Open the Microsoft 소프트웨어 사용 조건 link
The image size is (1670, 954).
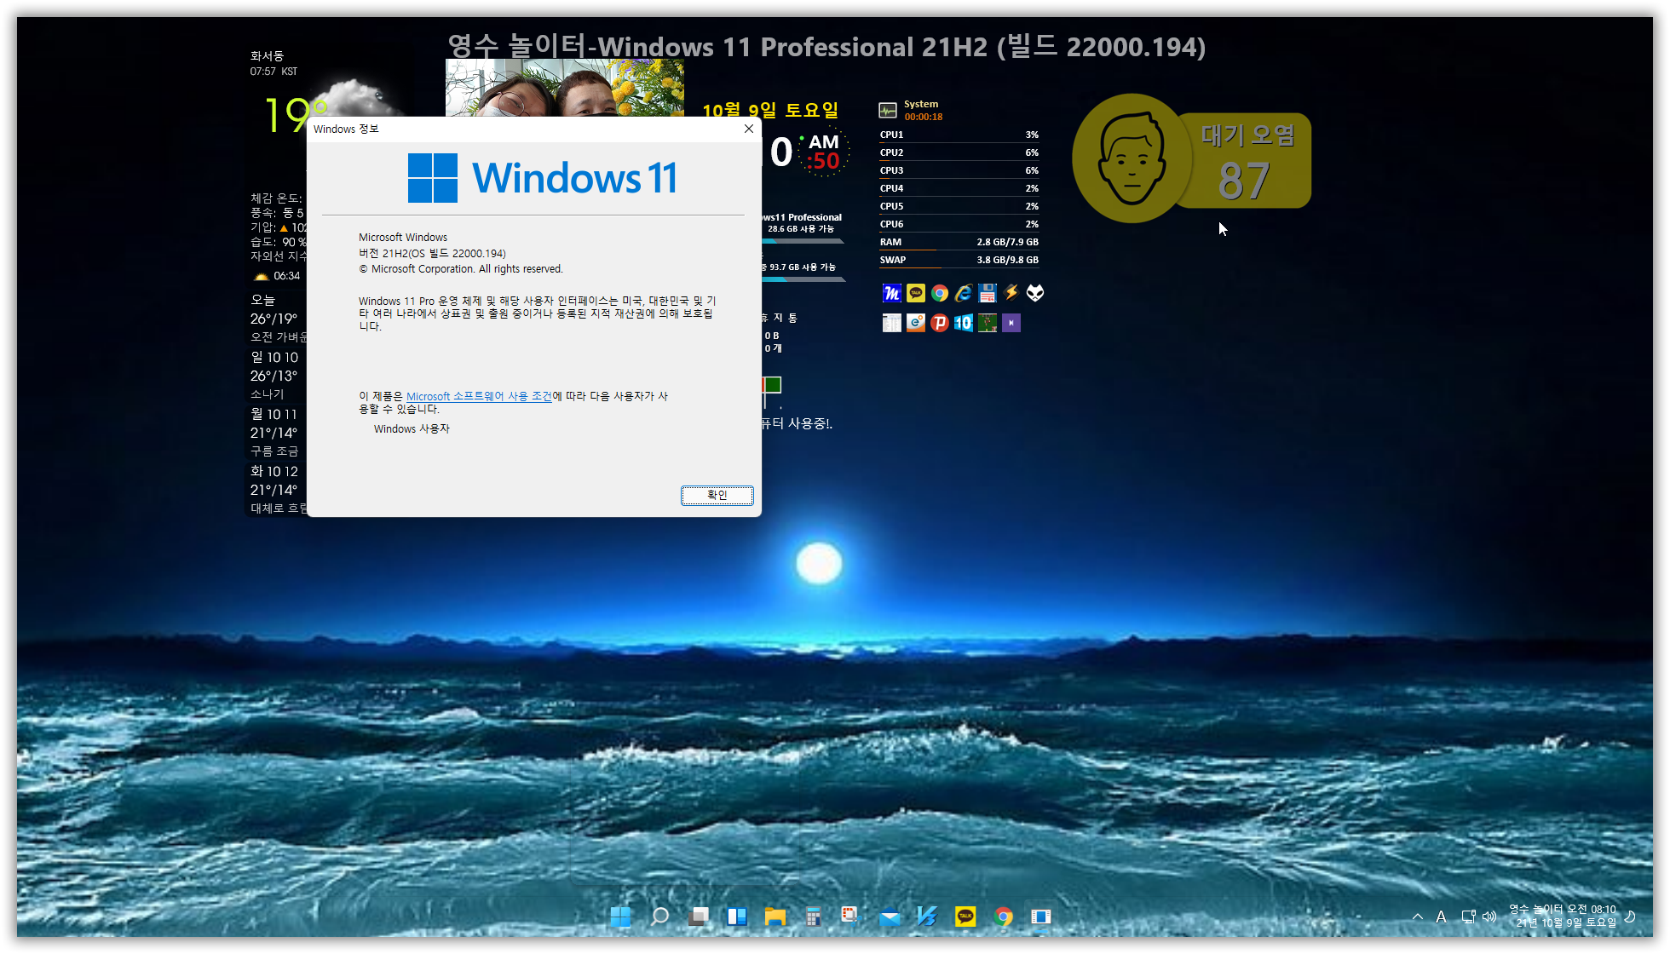coord(479,396)
